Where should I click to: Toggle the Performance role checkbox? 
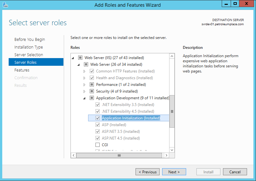pos(92,85)
